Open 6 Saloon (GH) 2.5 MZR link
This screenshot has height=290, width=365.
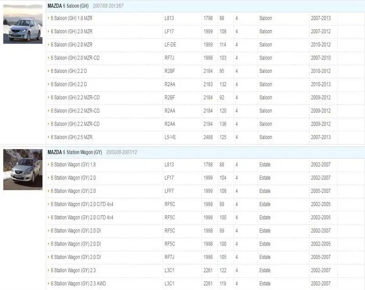point(72,137)
